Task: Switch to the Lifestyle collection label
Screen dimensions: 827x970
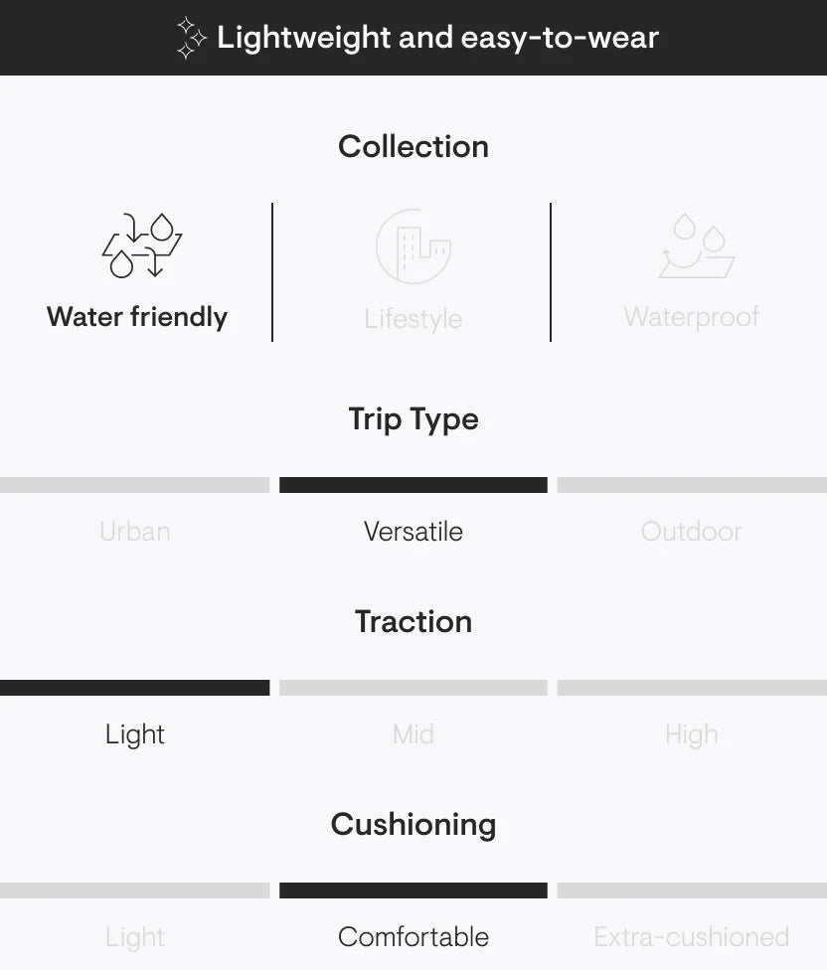Action: [x=413, y=319]
